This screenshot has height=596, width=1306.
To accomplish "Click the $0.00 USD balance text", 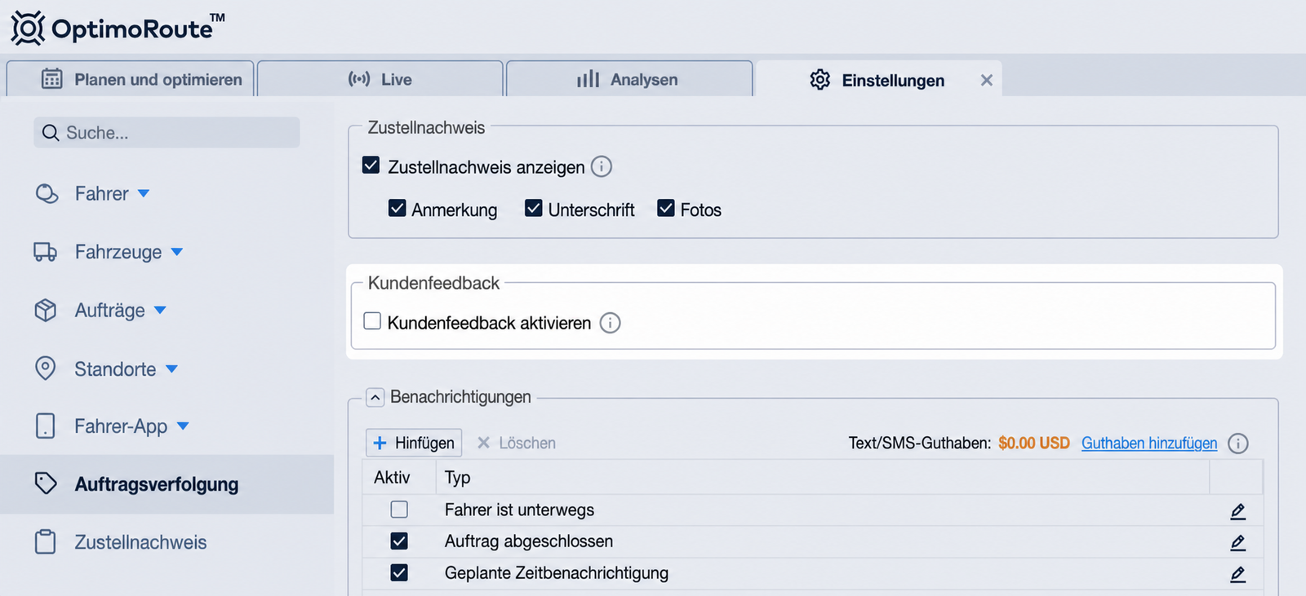I will (x=1034, y=443).
